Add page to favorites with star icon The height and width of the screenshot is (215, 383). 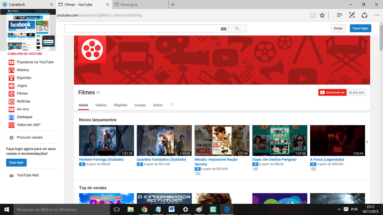pos(322,15)
